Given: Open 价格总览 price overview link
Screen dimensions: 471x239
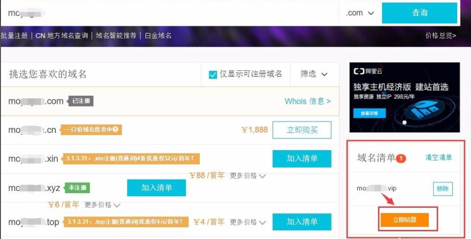Looking at the screenshot, I should pyautogui.click(x=441, y=35).
